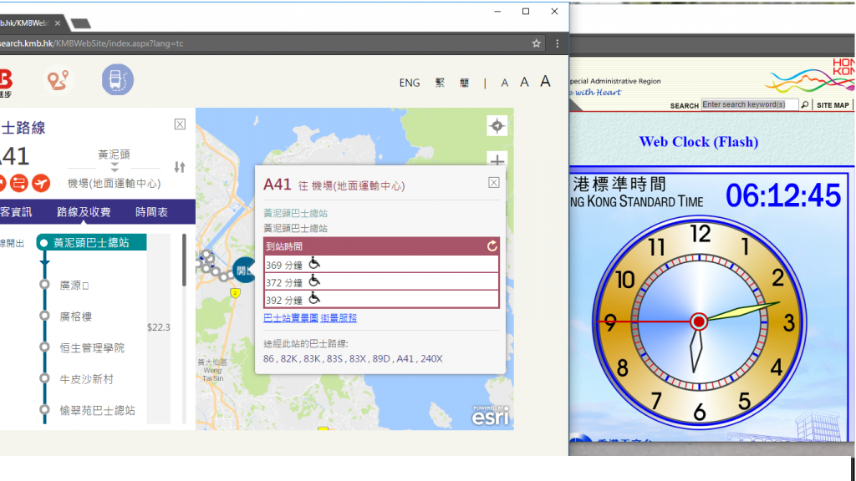Click route A41 in passing routes
856x481 pixels.
point(405,359)
